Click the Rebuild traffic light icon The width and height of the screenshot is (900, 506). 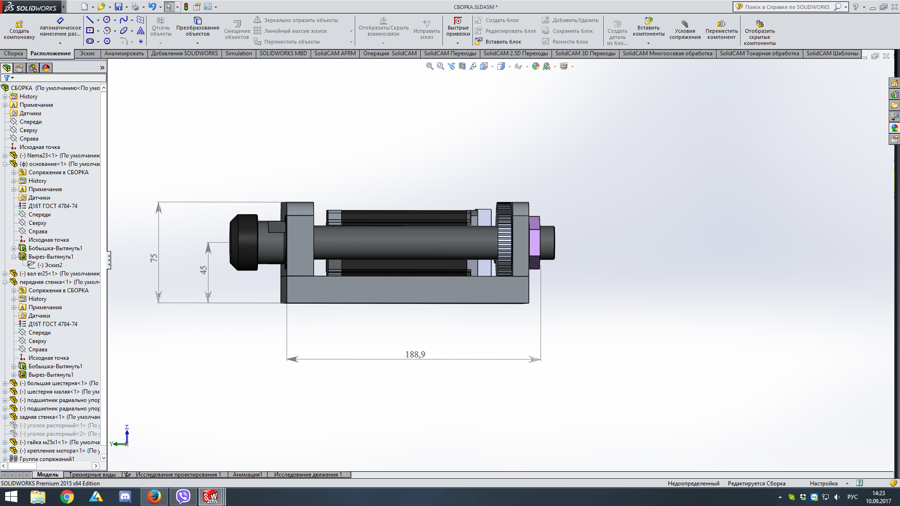click(x=186, y=7)
